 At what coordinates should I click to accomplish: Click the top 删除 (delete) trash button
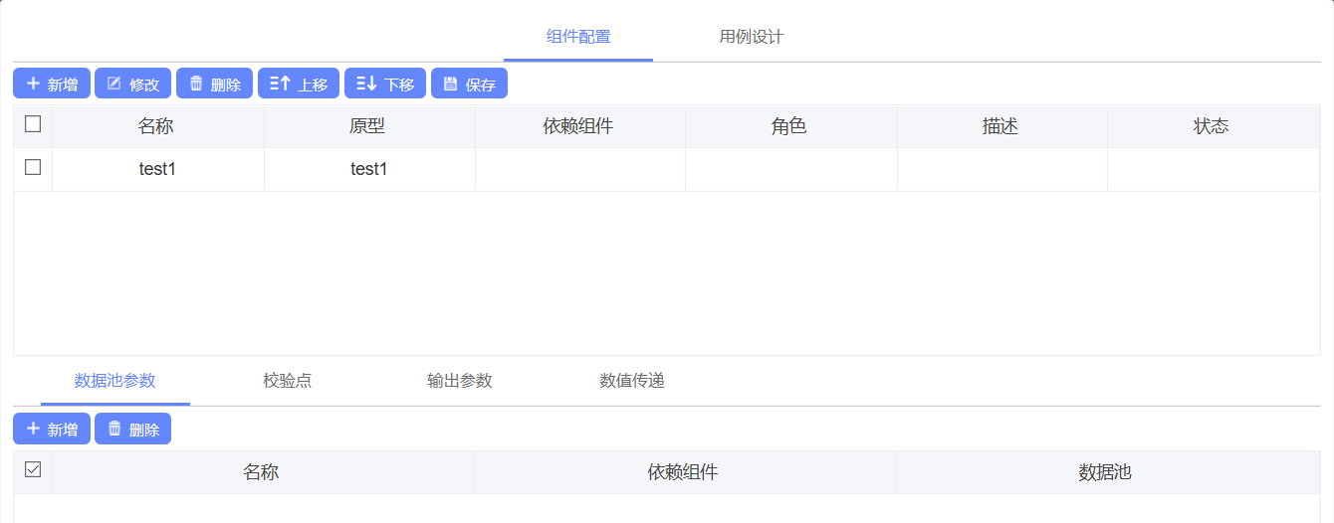click(x=214, y=84)
